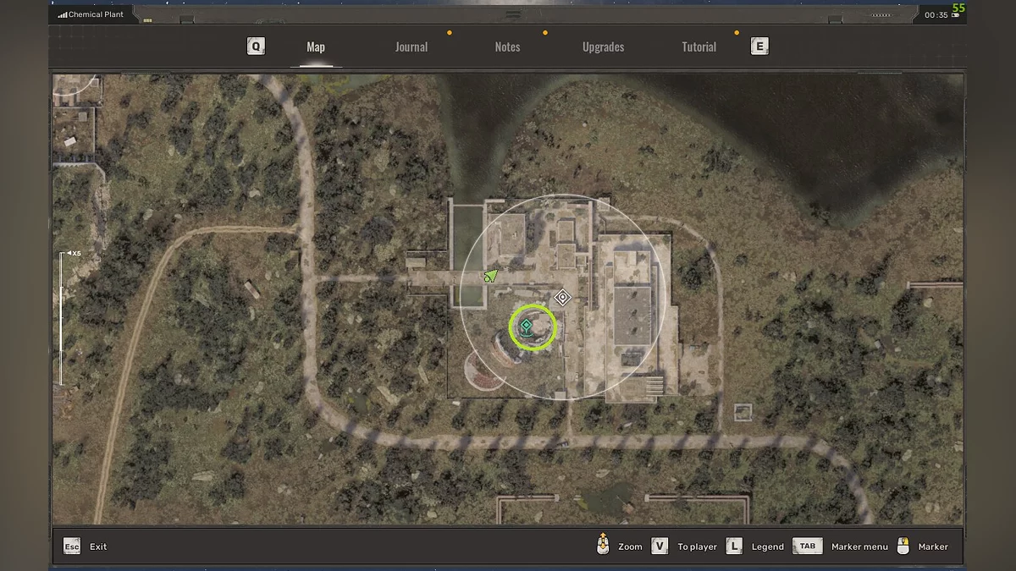Click the mouse scroll Zoom icon
1016x571 pixels.
click(x=603, y=546)
